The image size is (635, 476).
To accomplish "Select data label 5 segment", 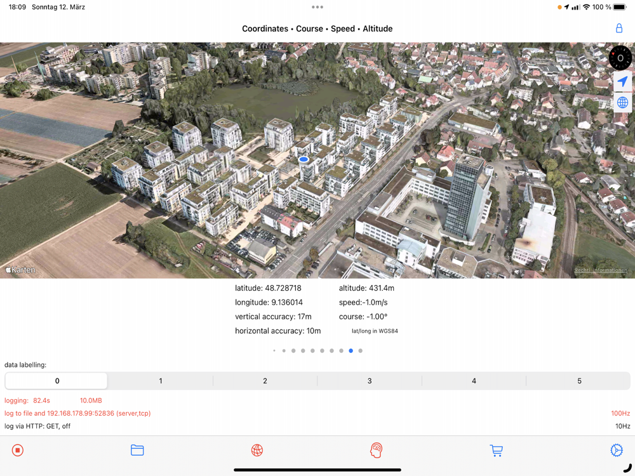I will point(578,381).
